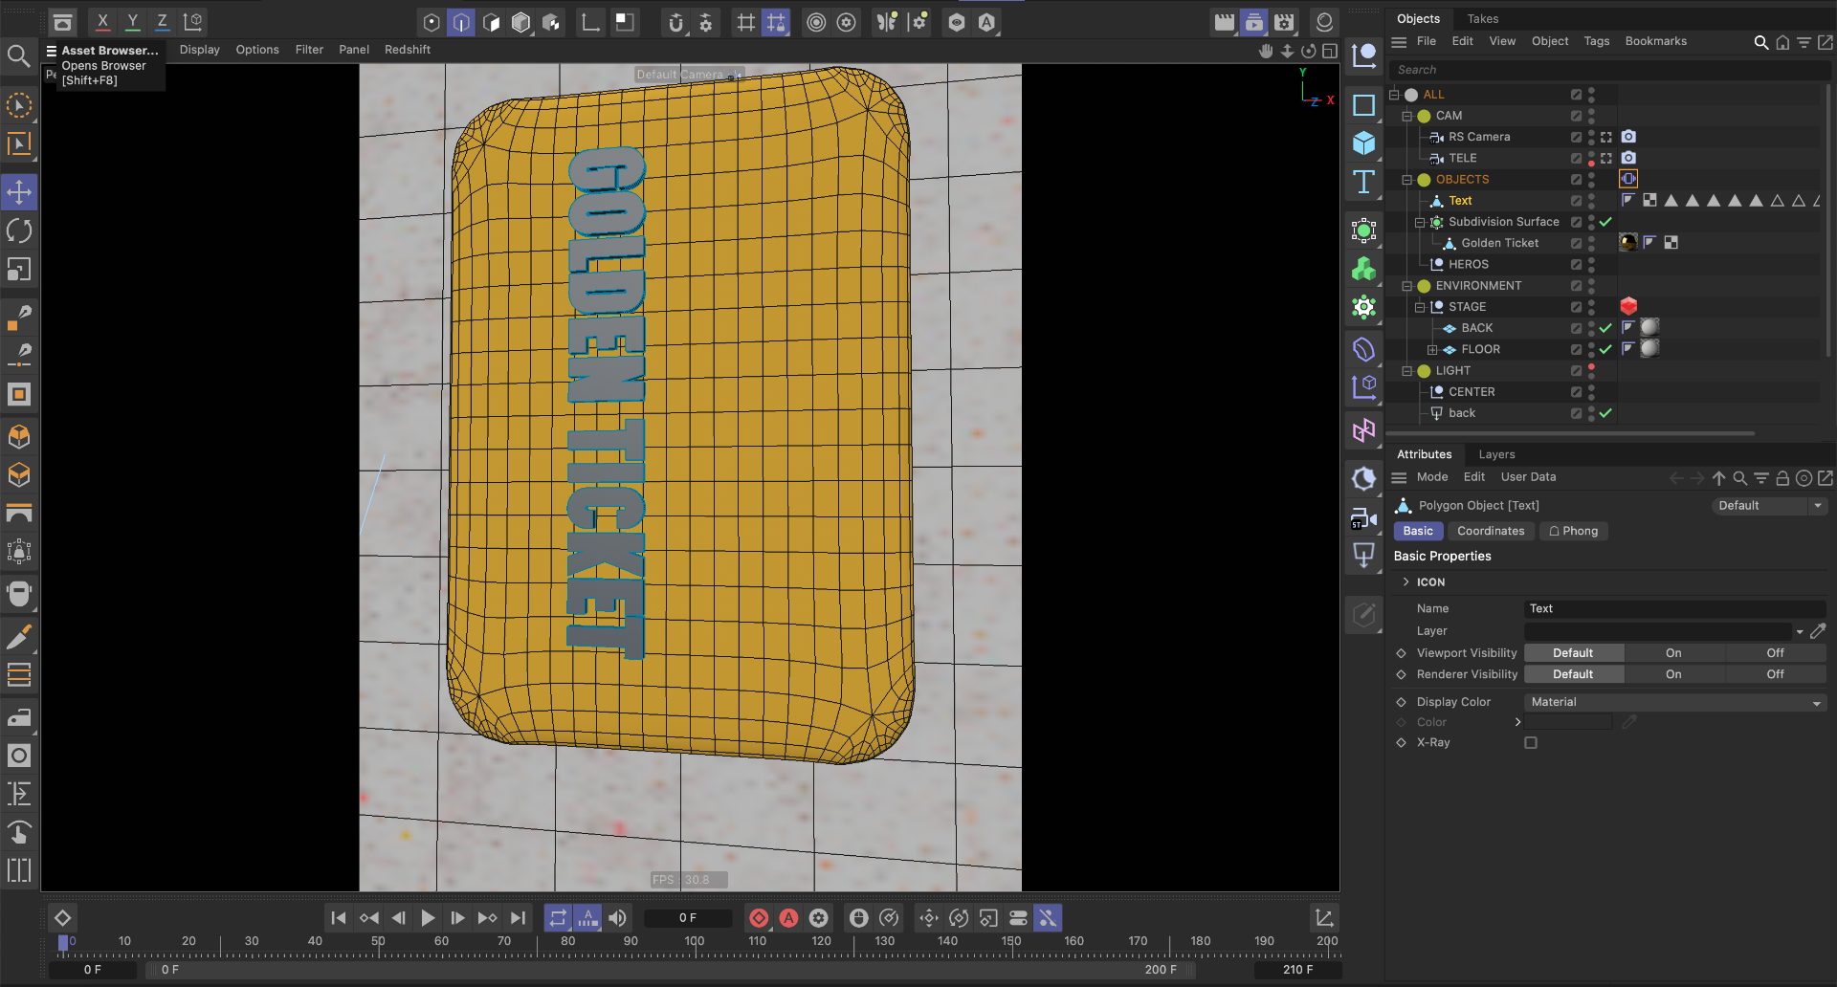Add a Text spline object
1837x987 pixels.
point(1364,182)
